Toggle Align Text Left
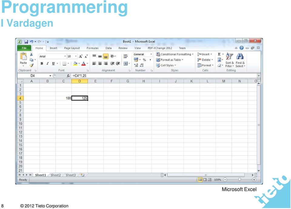This screenshot has width=291, height=209. coord(94,63)
